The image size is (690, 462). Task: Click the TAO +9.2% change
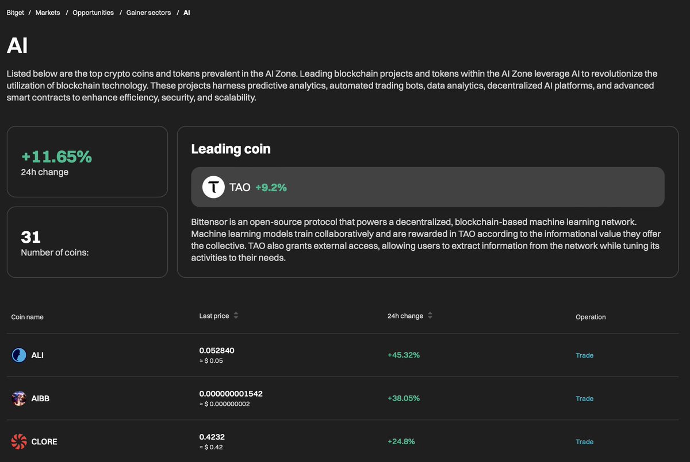click(x=271, y=187)
